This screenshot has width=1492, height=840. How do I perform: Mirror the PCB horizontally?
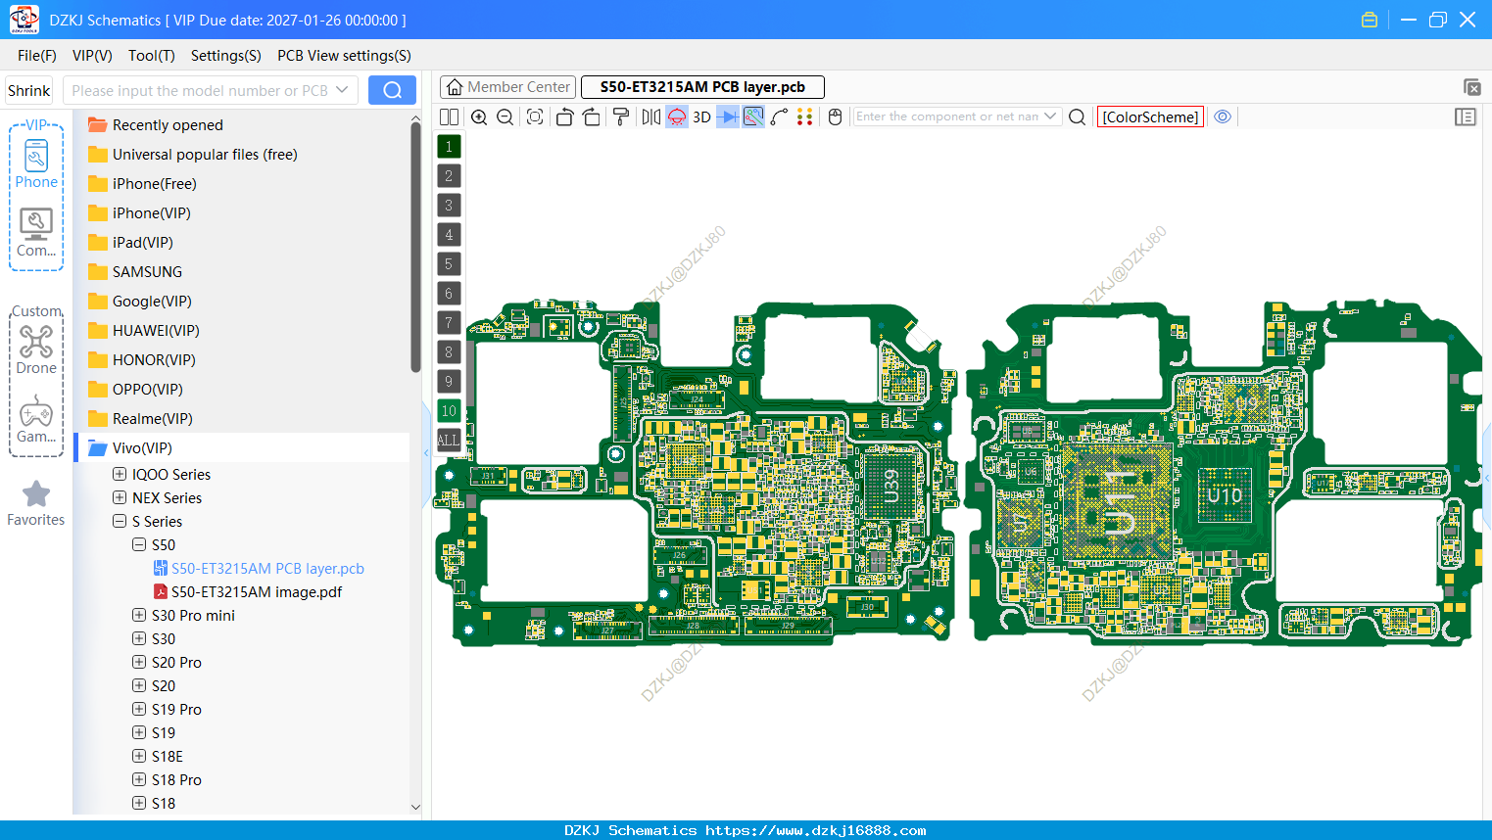pos(651,117)
